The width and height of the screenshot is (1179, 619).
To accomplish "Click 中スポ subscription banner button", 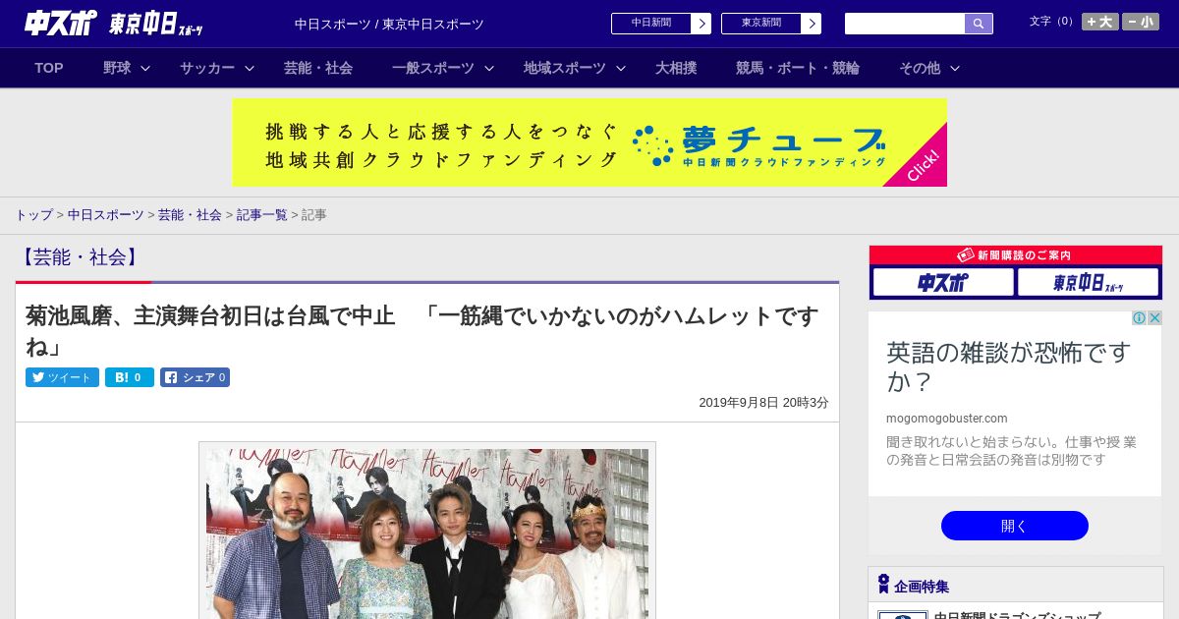I will (x=943, y=282).
